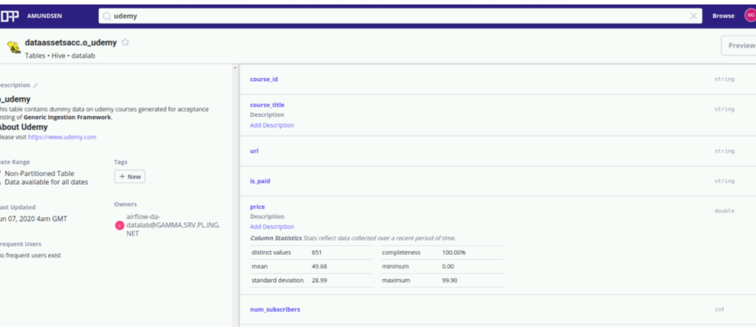This screenshot has height=327, width=756.
Task: Click the AMUNDSEN title text
Action: coord(45,16)
